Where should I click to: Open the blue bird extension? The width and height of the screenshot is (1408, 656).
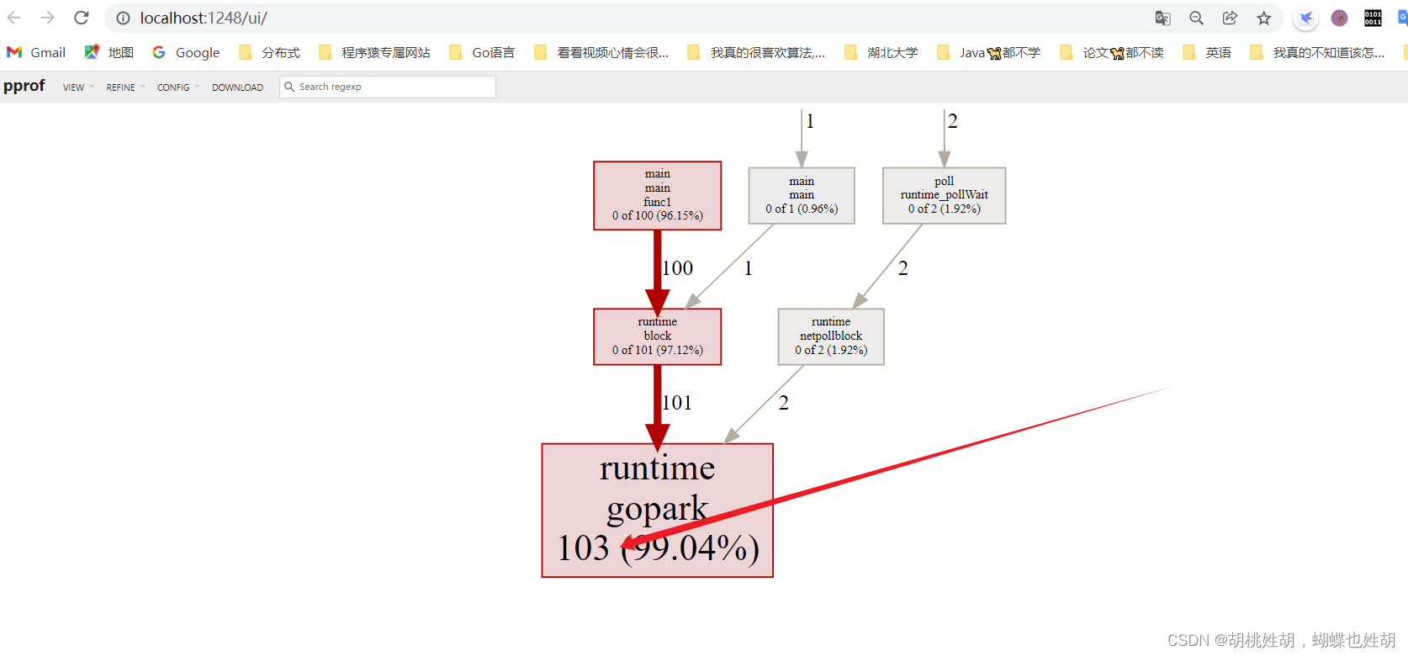1305,18
